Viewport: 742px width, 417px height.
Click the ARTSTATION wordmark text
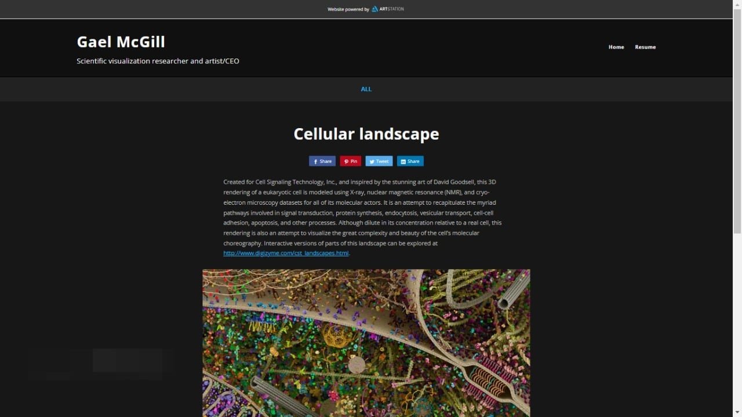[x=392, y=9]
